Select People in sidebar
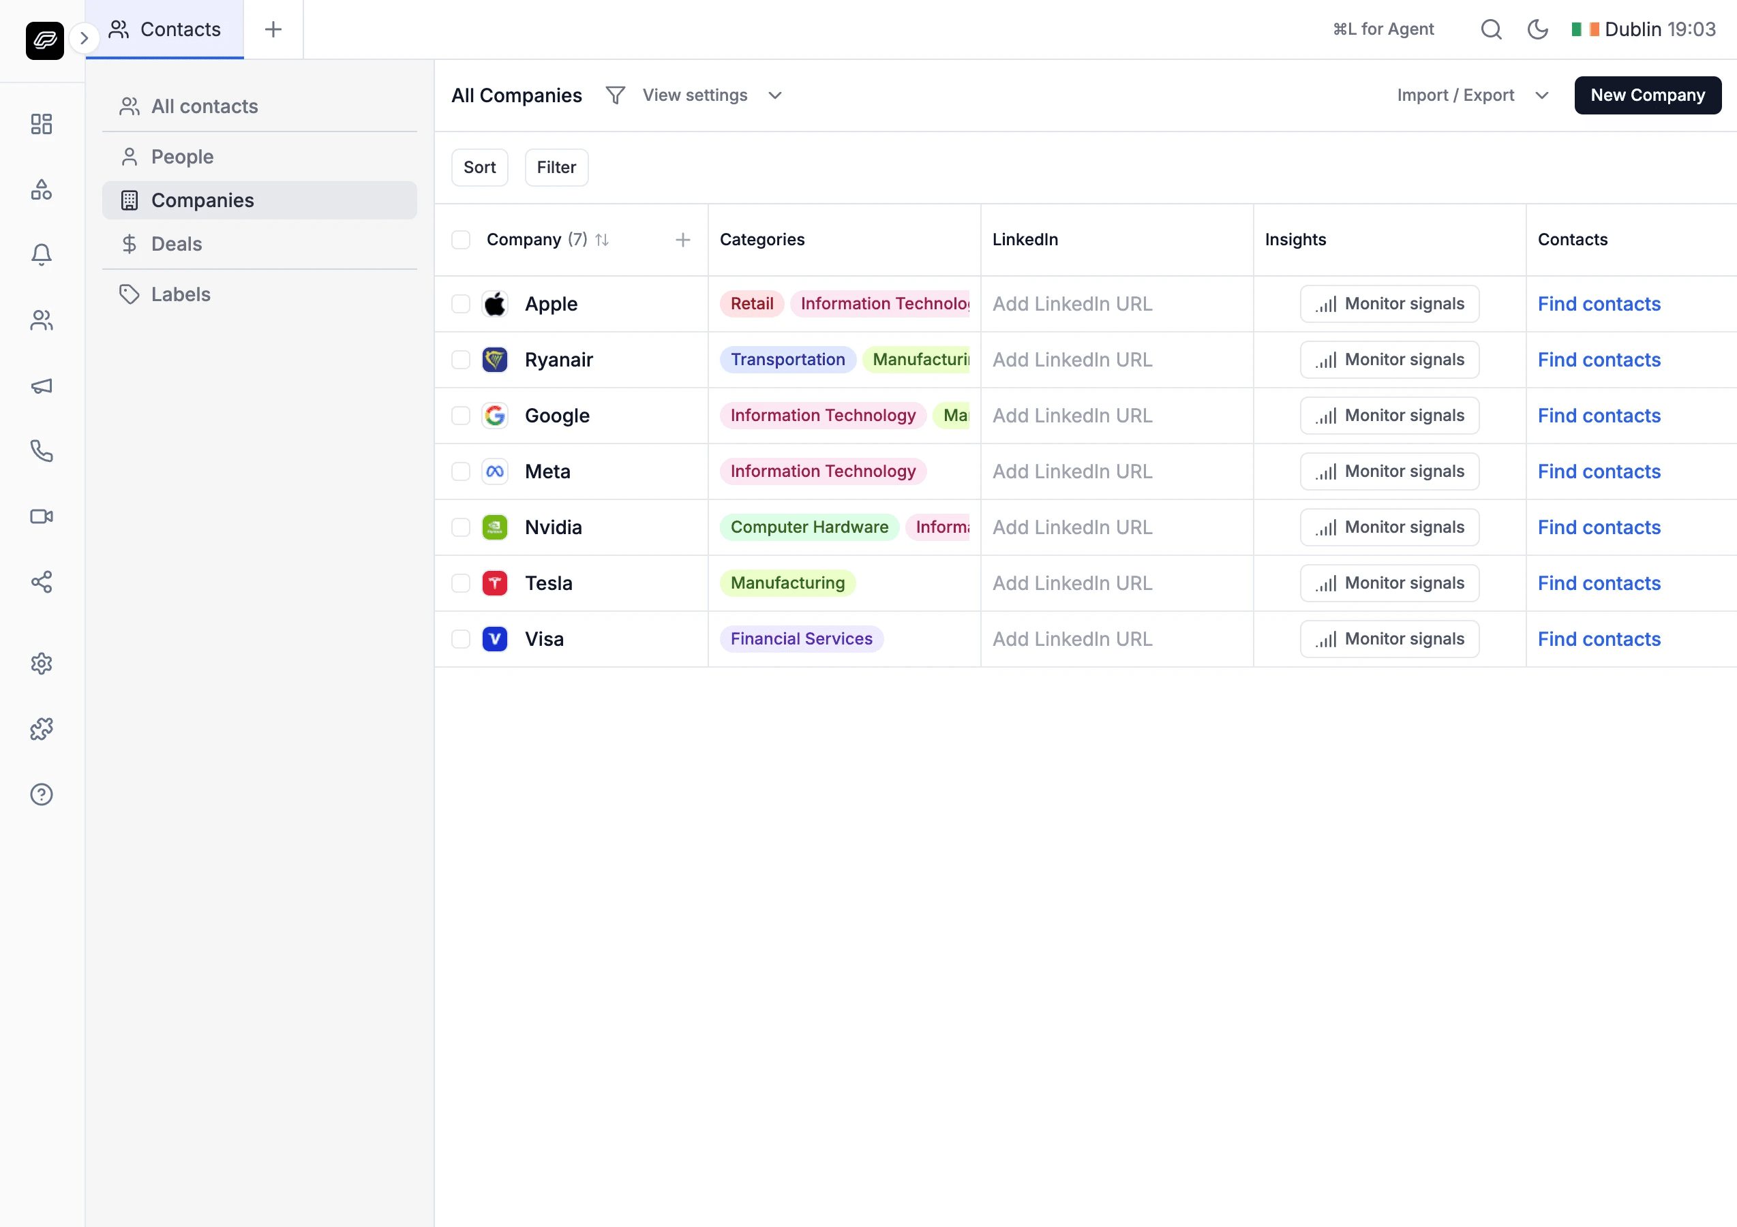 click(x=260, y=157)
